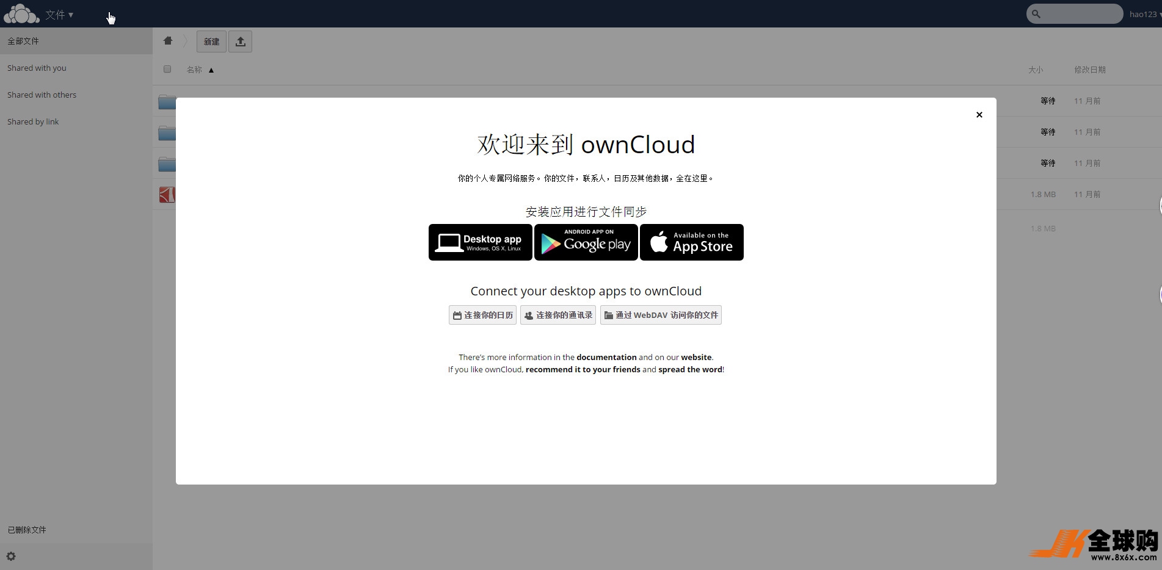This screenshot has height=570, width=1162.
Task: Sort files by 大小 column
Action: point(1036,70)
